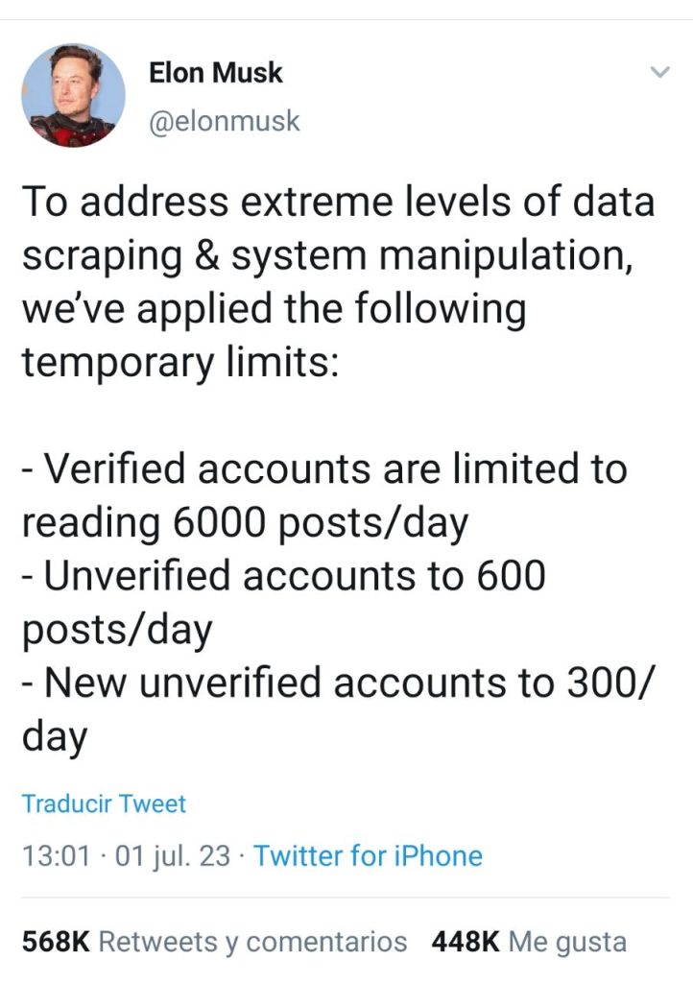Click the "To address extreme levels" opening line
Screen dimensions: 693x983
click(338, 204)
